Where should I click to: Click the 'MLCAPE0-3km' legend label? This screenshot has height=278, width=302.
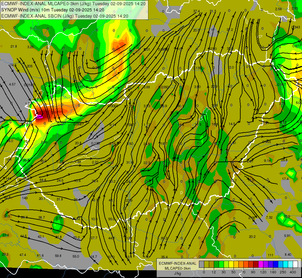(178, 268)
